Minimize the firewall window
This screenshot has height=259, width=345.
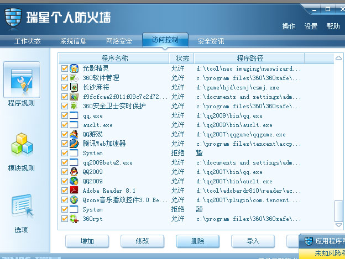point(314,10)
